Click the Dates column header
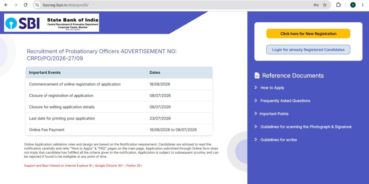Screen dimensions: 369x184 [x=155, y=72]
